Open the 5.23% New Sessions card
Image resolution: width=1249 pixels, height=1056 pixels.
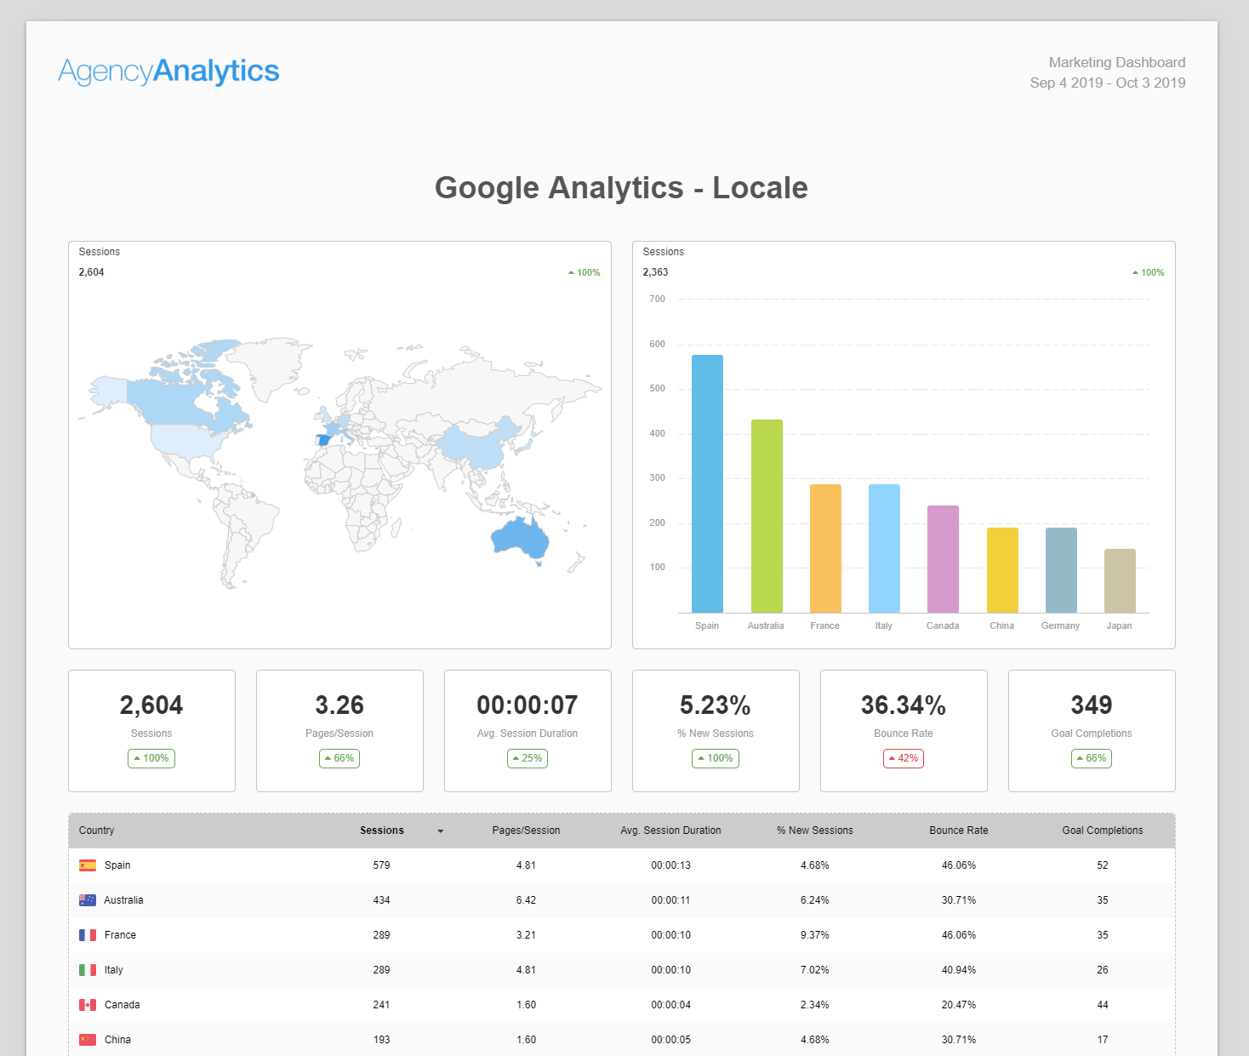(x=716, y=731)
